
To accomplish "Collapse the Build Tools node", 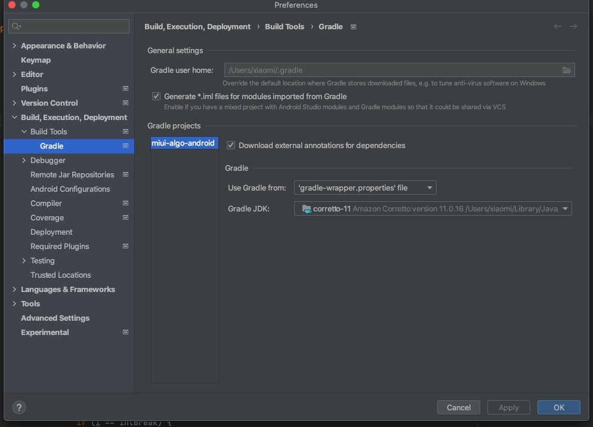I will [24, 132].
